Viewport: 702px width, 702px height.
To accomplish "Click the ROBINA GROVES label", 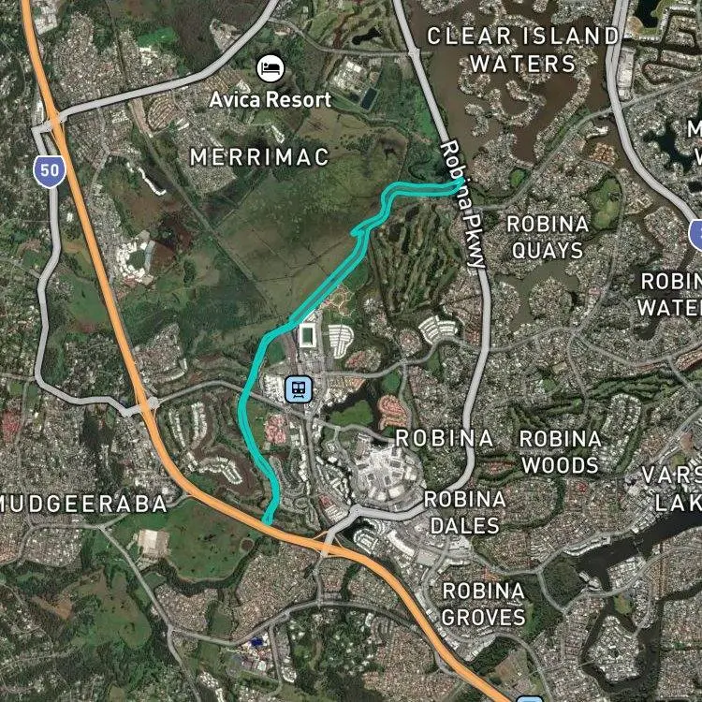I will 484,604.
